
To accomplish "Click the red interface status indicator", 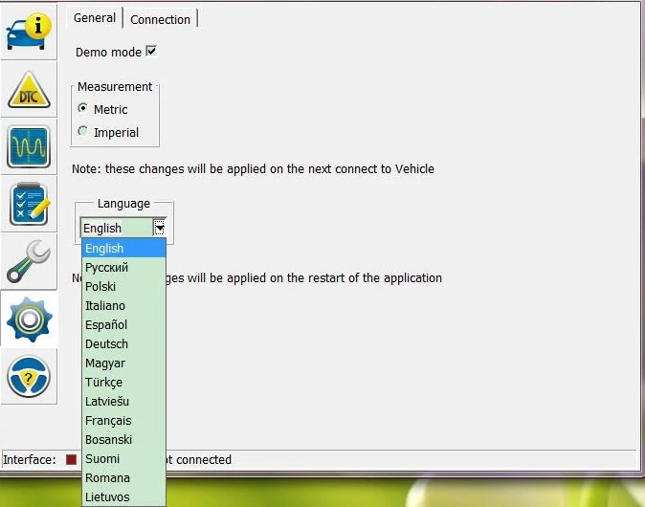I will tap(71, 459).
